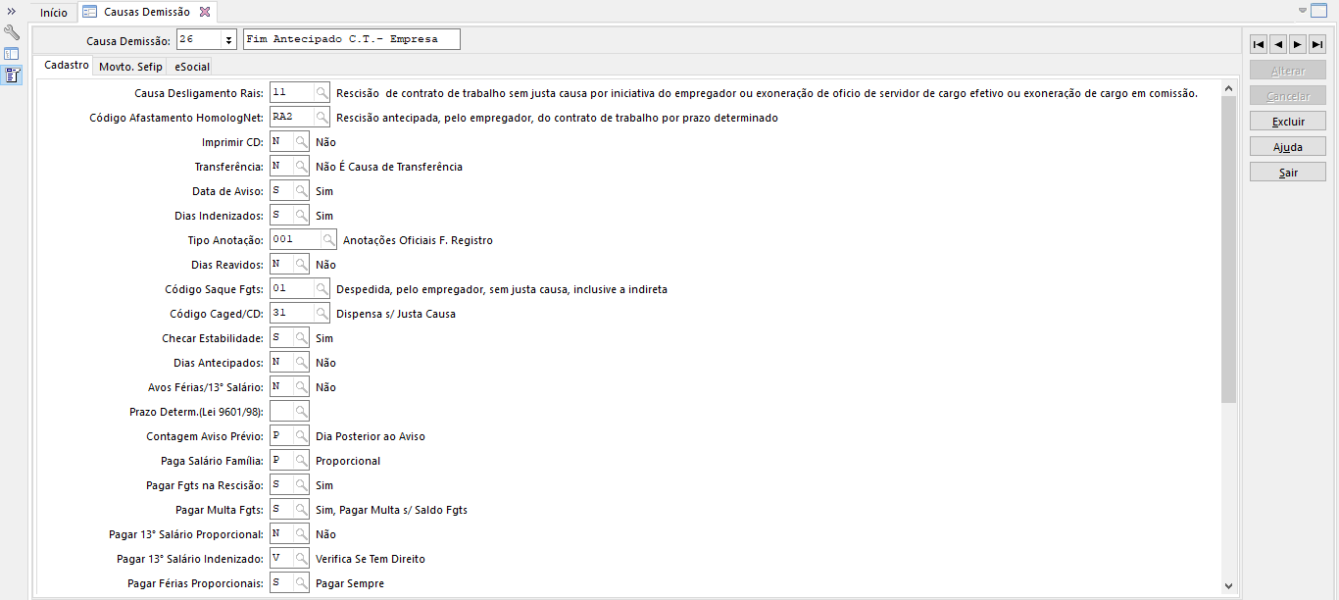Go to the last record
Image resolution: width=1339 pixels, height=600 pixels.
coord(1316,44)
